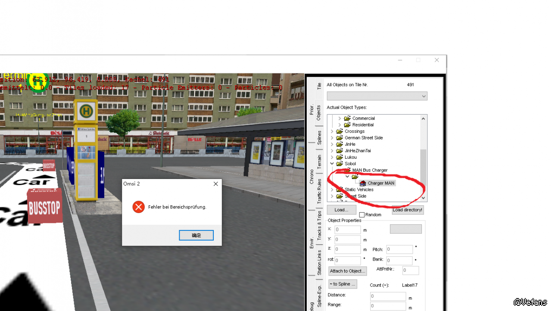
Task: Select the JinHeZhanTai tree item
Action: pos(358,151)
